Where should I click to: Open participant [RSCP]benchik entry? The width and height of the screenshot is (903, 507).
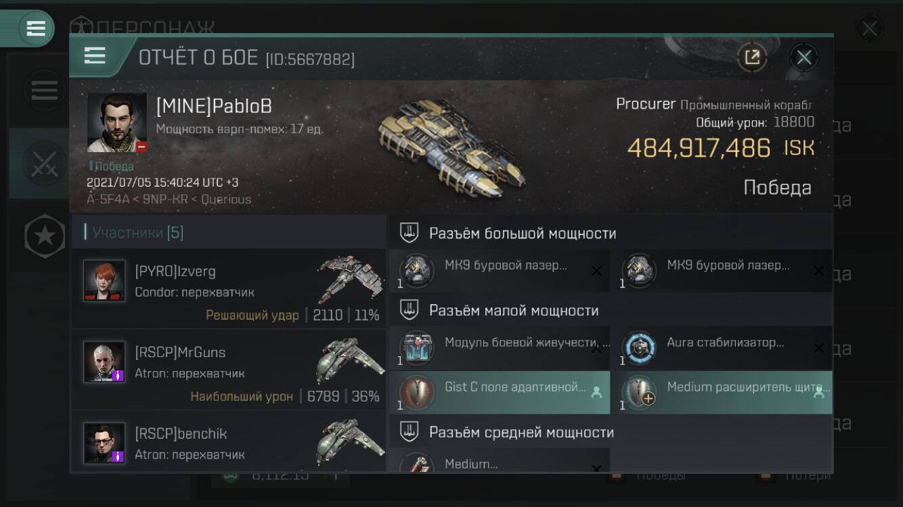(x=228, y=441)
